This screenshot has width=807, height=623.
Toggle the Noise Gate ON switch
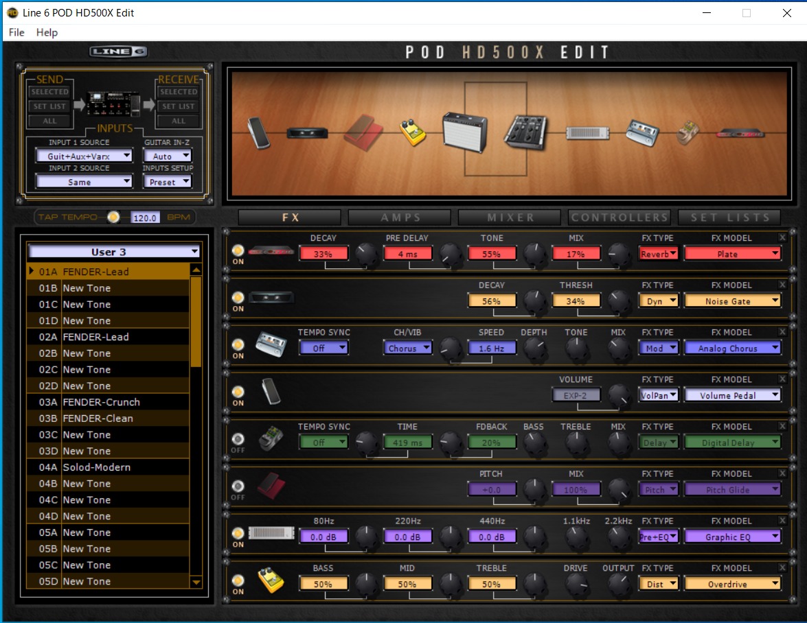click(x=238, y=298)
